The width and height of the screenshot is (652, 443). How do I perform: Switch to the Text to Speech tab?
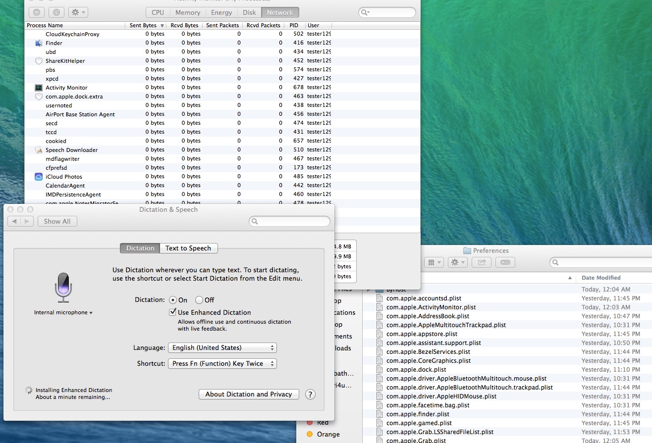pyautogui.click(x=188, y=248)
